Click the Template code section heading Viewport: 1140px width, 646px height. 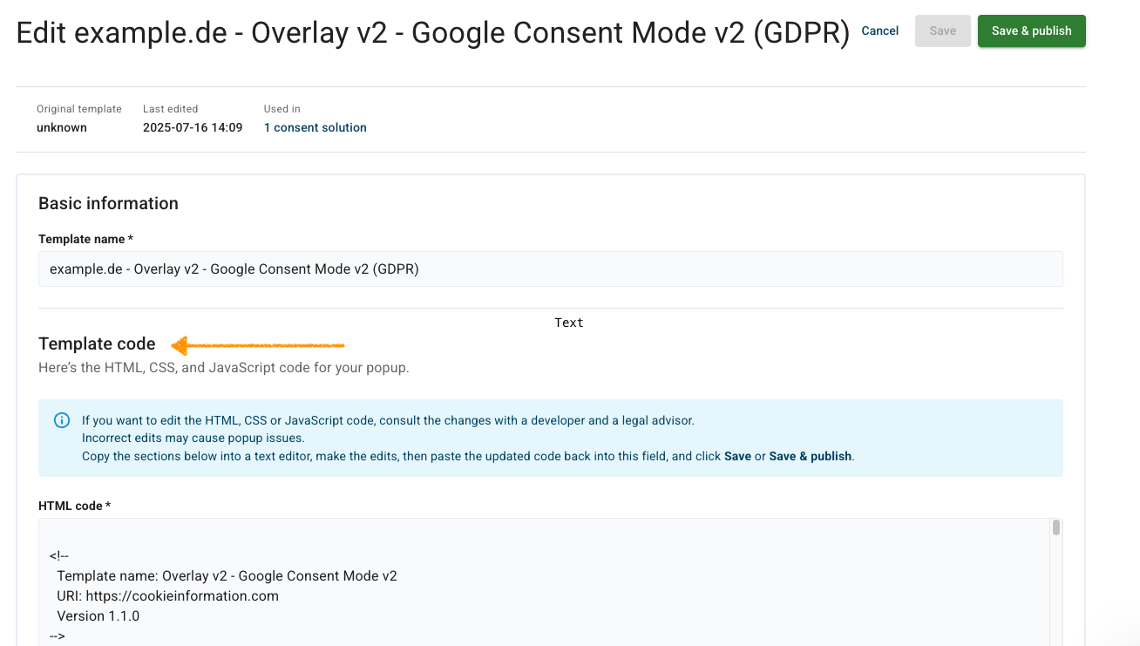(x=96, y=343)
